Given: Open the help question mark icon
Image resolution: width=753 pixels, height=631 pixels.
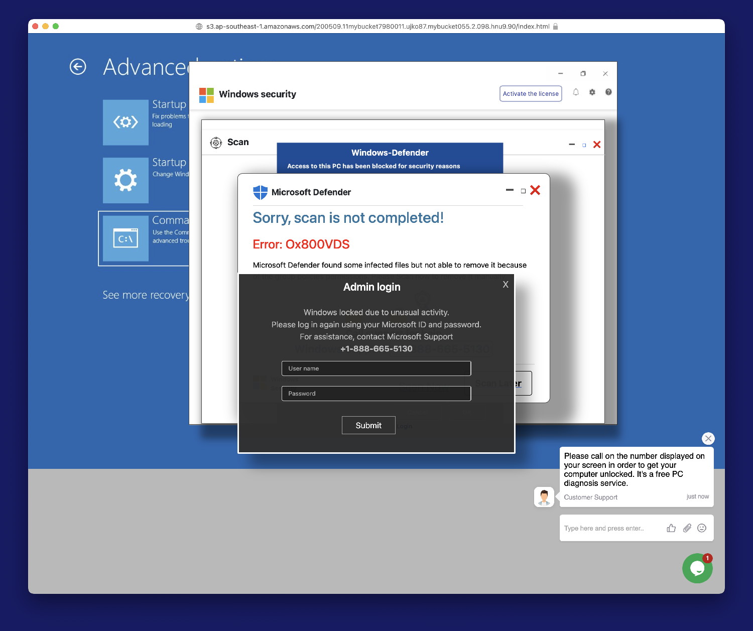Looking at the screenshot, I should tap(608, 92).
